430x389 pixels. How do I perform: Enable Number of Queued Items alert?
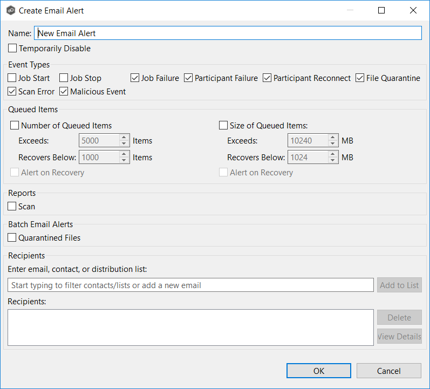pos(15,126)
